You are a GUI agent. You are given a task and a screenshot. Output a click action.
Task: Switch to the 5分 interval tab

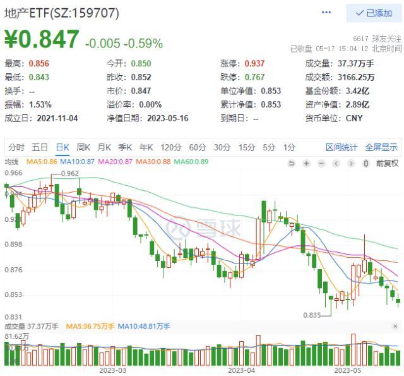(x=269, y=147)
